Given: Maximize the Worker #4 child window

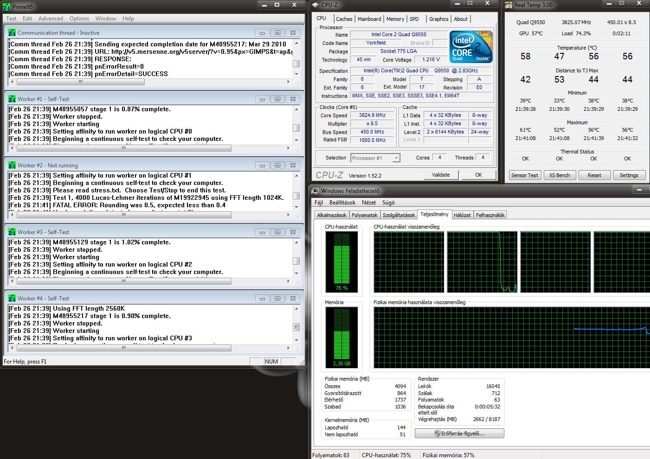Looking at the screenshot, I should [x=277, y=298].
